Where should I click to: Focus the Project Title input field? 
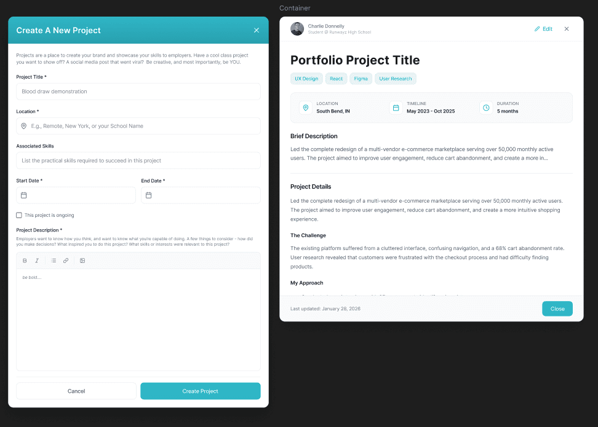tap(138, 92)
